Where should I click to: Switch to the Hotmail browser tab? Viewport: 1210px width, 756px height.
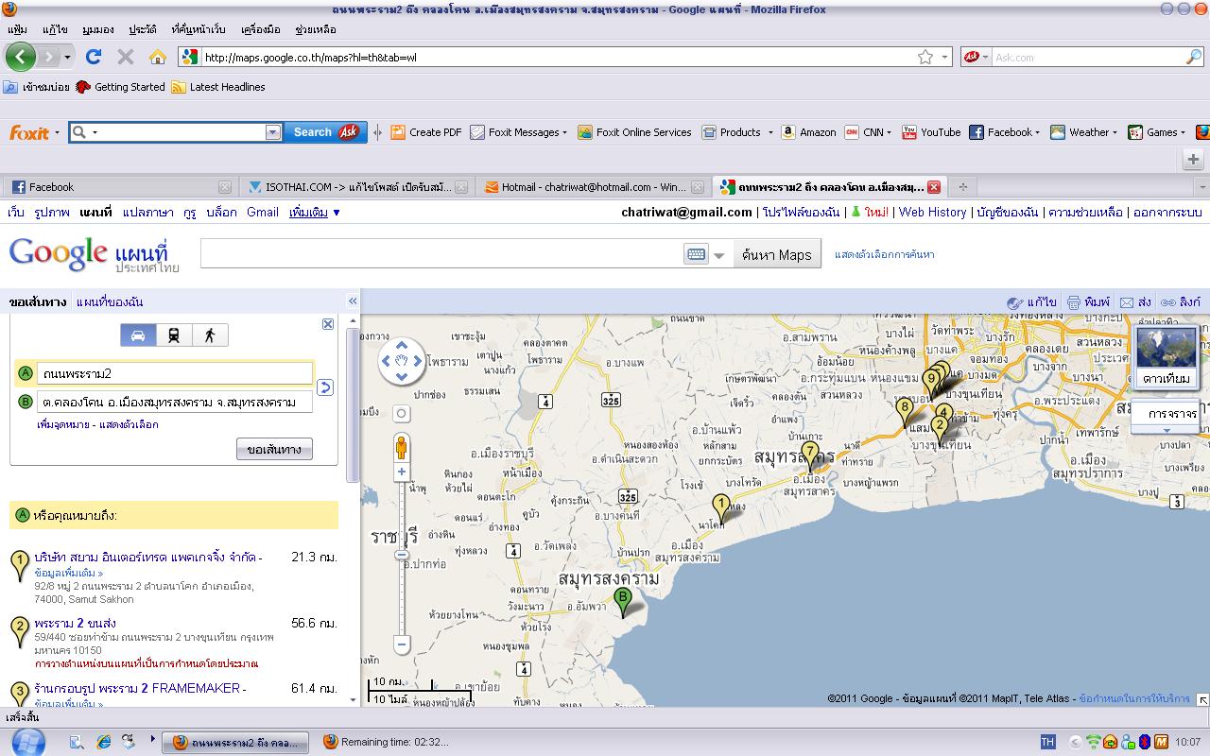pyautogui.click(x=594, y=187)
